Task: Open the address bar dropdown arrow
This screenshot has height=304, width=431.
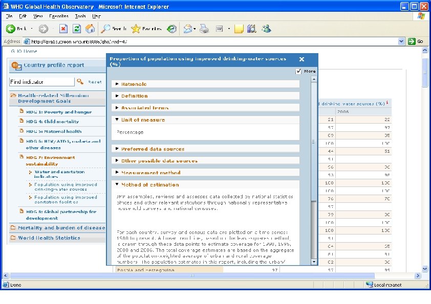Action: 401,41
